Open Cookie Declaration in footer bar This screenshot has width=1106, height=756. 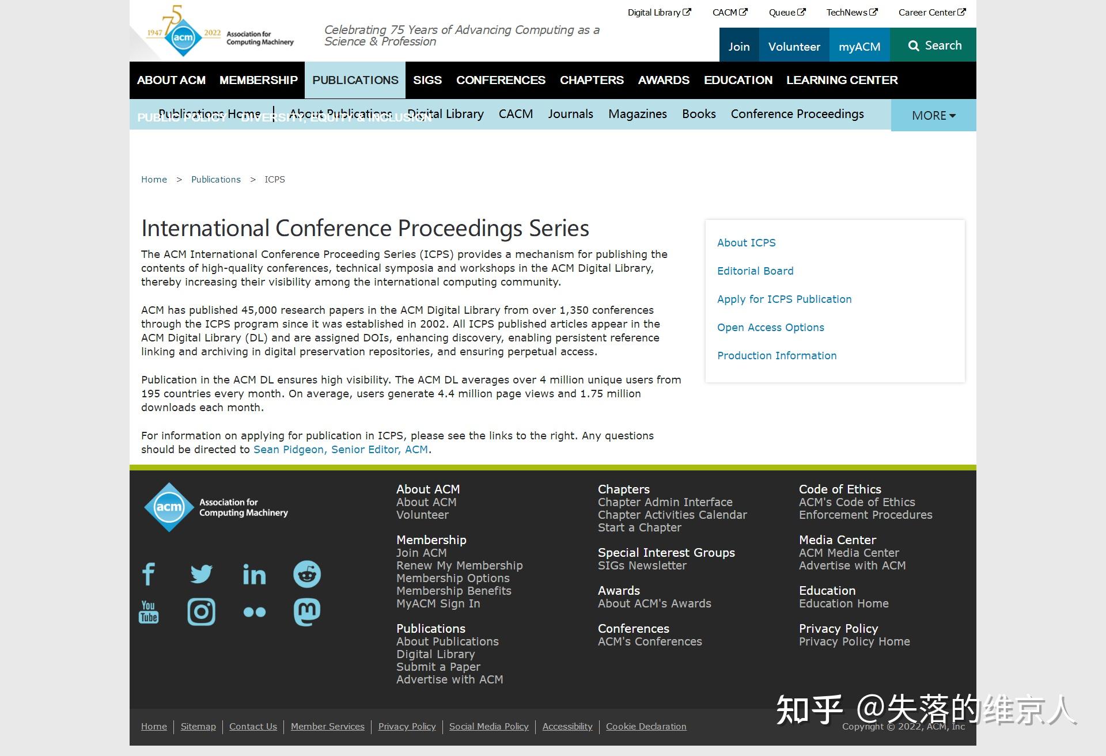(646, 727)
